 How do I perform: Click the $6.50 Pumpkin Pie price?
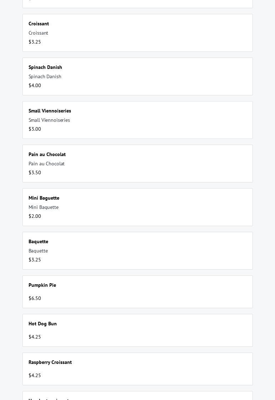click(x=35, y=298)
